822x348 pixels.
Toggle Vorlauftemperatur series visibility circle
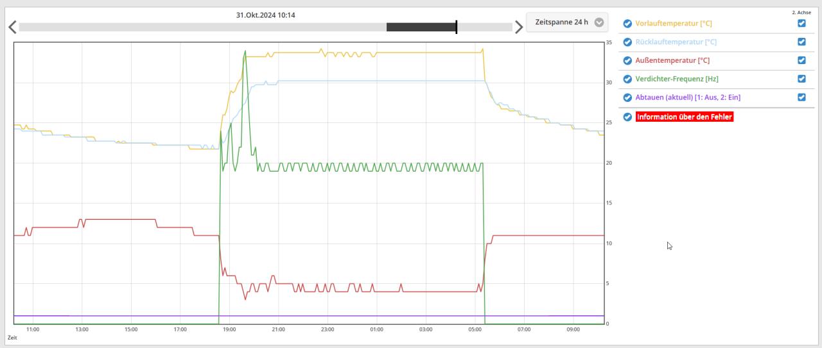[627, 24]
